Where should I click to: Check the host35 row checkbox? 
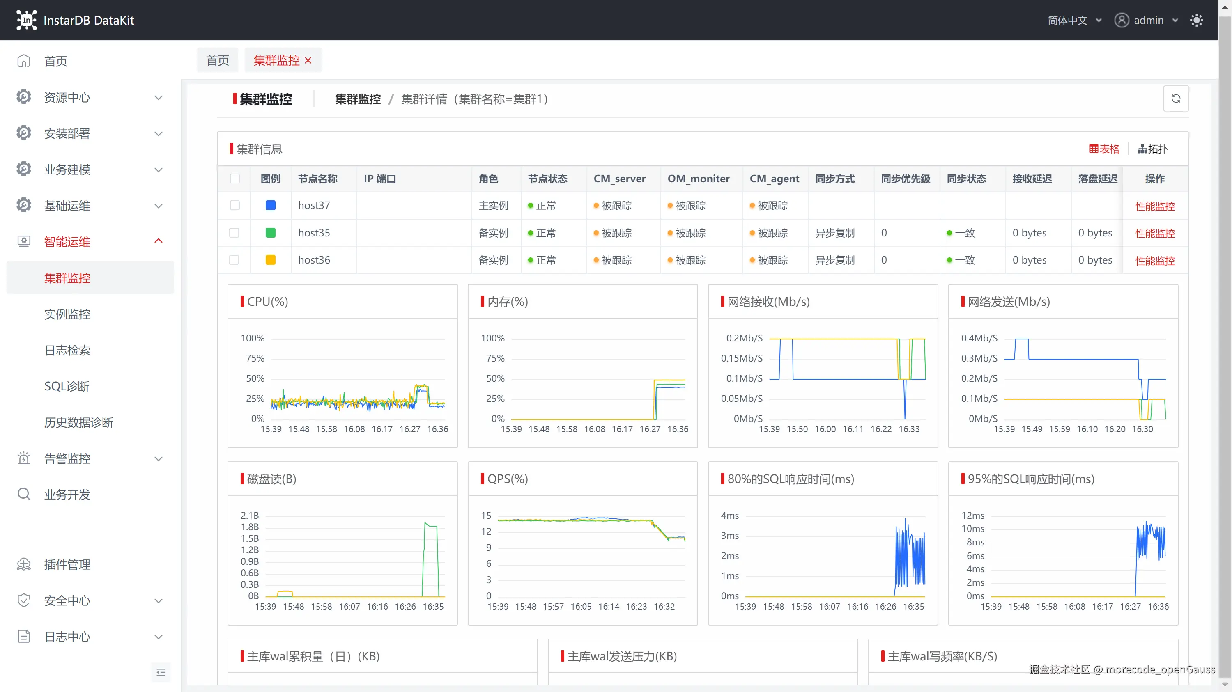click(x=234, y=233)
